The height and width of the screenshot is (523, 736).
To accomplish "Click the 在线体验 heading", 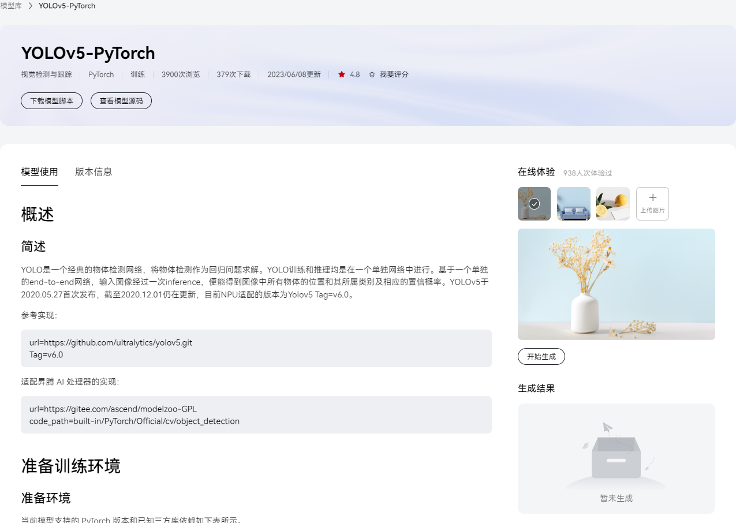I will (536, 172).
